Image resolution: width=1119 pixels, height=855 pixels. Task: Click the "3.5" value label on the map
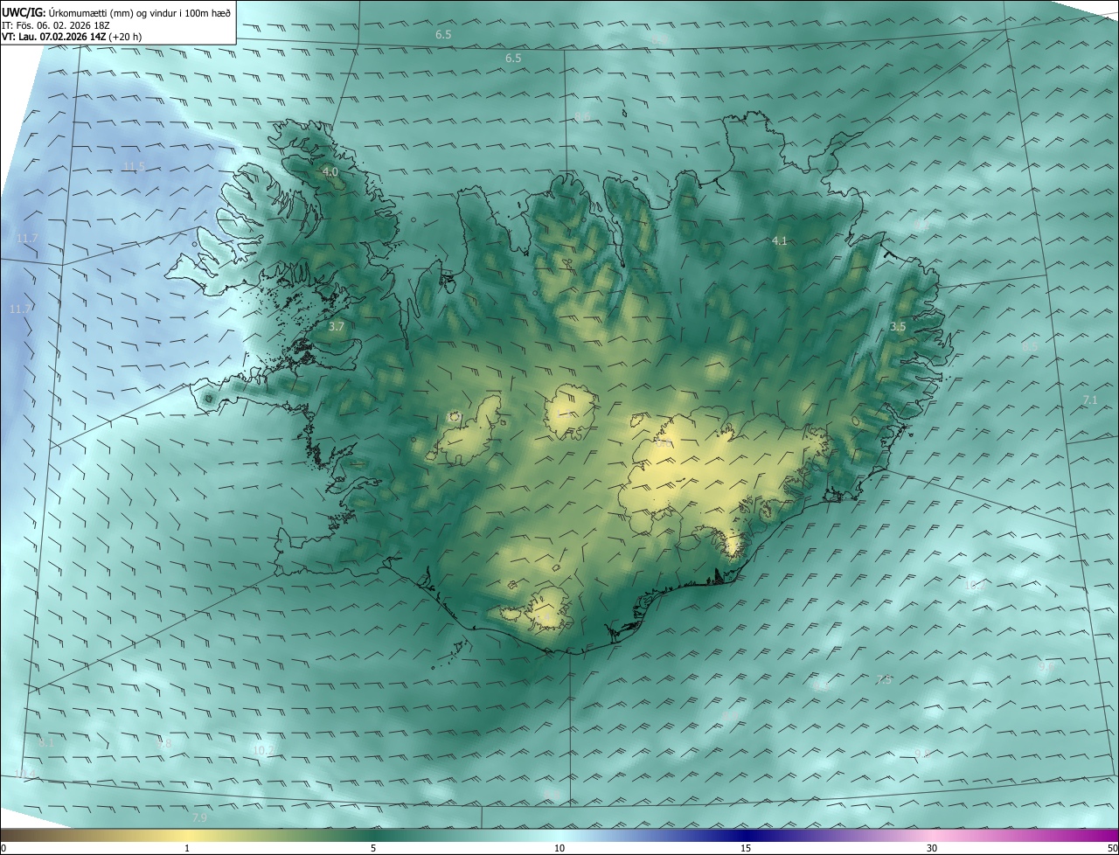click(898, 326)
